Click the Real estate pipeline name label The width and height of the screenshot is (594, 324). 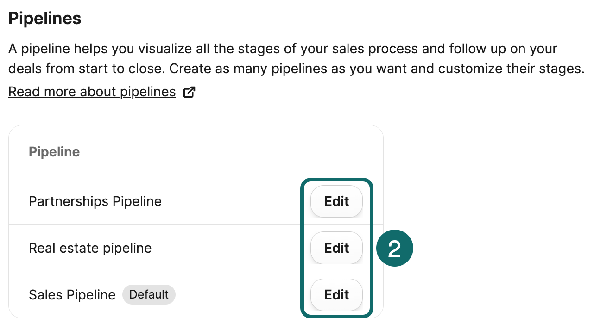tap(90, 248)
